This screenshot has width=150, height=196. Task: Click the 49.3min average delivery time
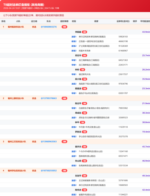pyautogui.click(x=146, y=176)
